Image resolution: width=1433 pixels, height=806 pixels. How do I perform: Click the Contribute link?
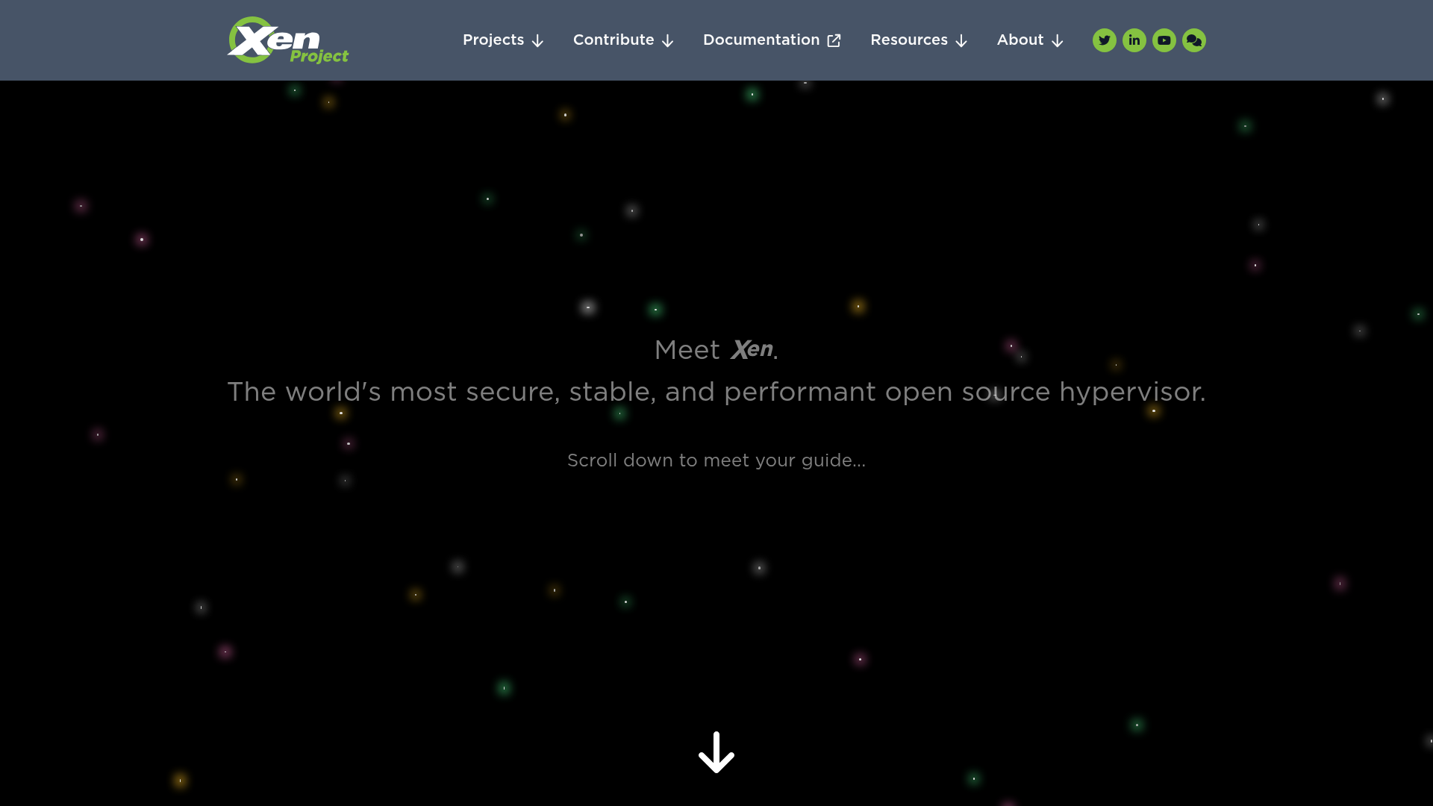pyautogui.click(x=613, y=40)
